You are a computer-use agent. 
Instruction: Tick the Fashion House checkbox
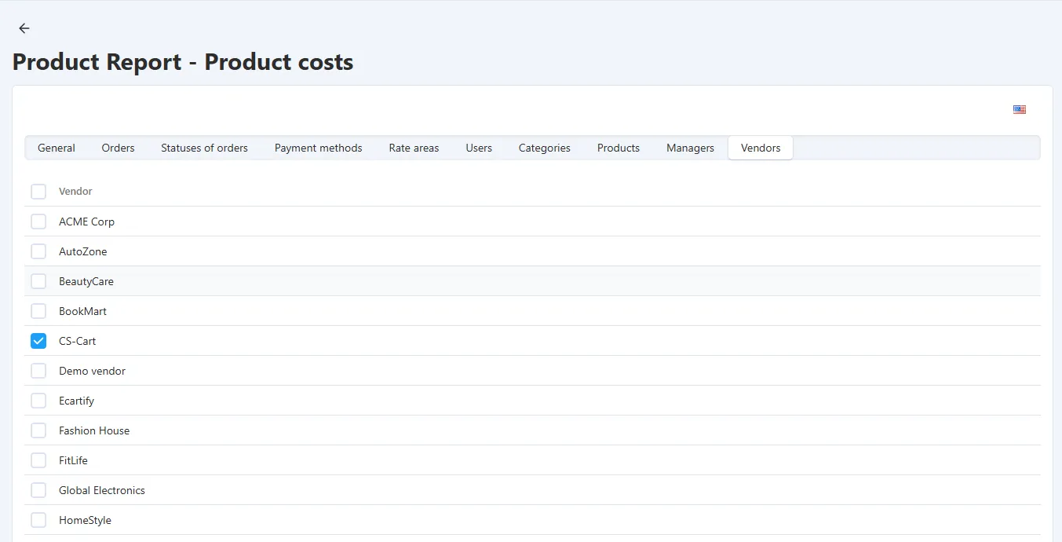pos(38,430)
